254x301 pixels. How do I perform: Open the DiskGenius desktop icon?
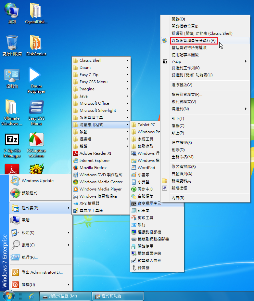coord(36,46)
